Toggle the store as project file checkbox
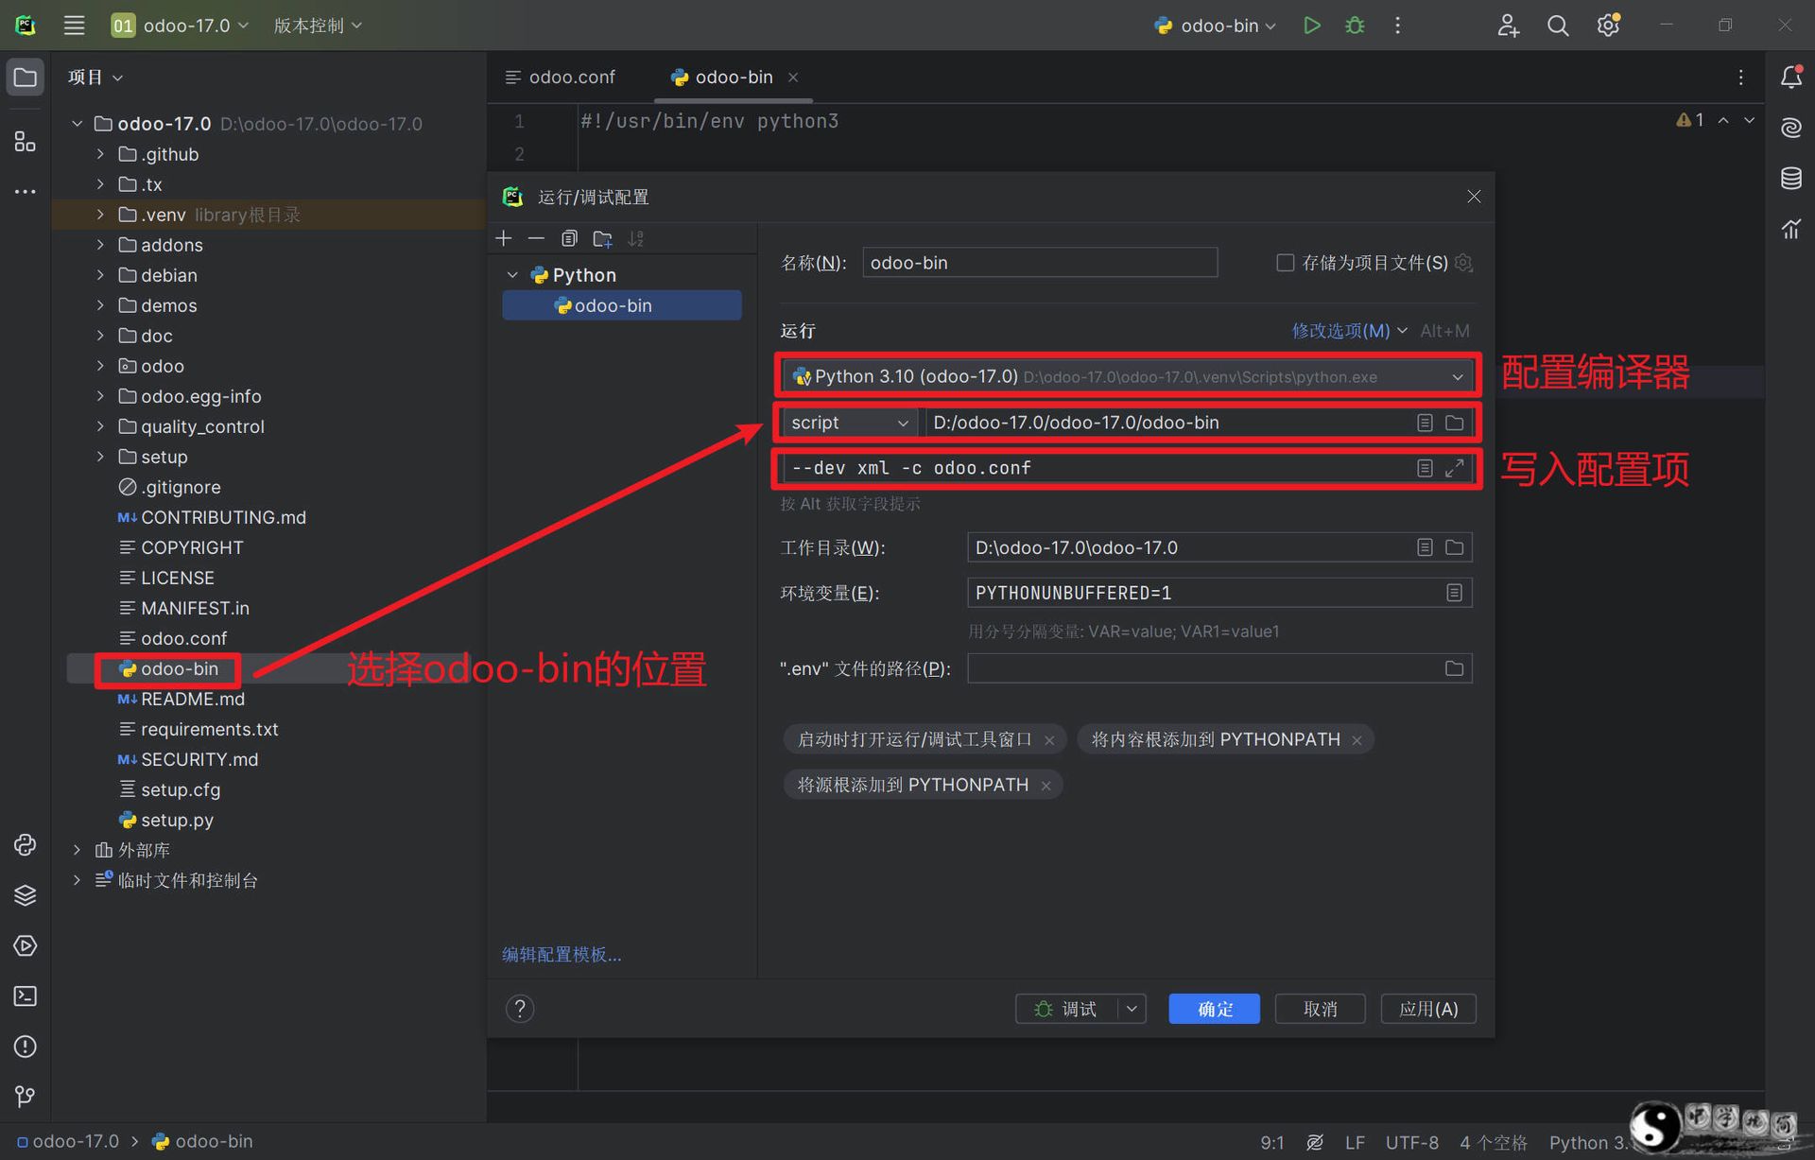 1285,263
